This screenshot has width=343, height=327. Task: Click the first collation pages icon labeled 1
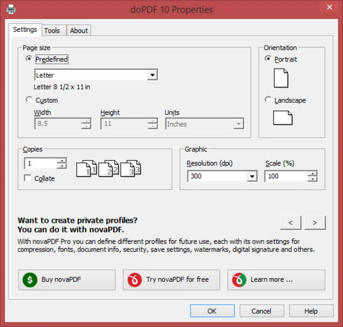(86, 168)
